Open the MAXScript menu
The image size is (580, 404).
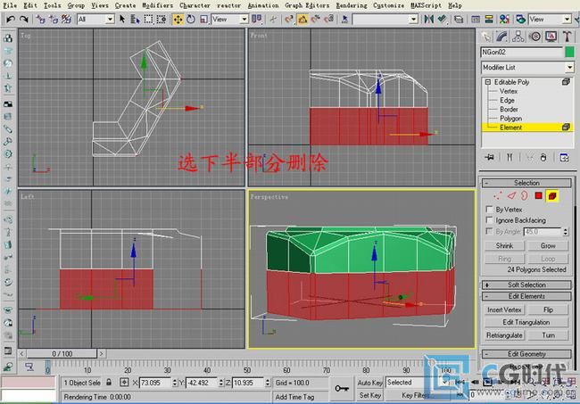tap(426, 5)
